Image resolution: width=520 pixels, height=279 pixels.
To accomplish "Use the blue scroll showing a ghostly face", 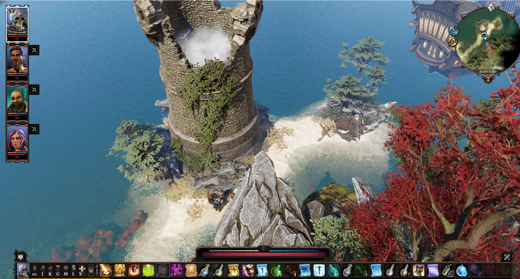I will point(305,270).
